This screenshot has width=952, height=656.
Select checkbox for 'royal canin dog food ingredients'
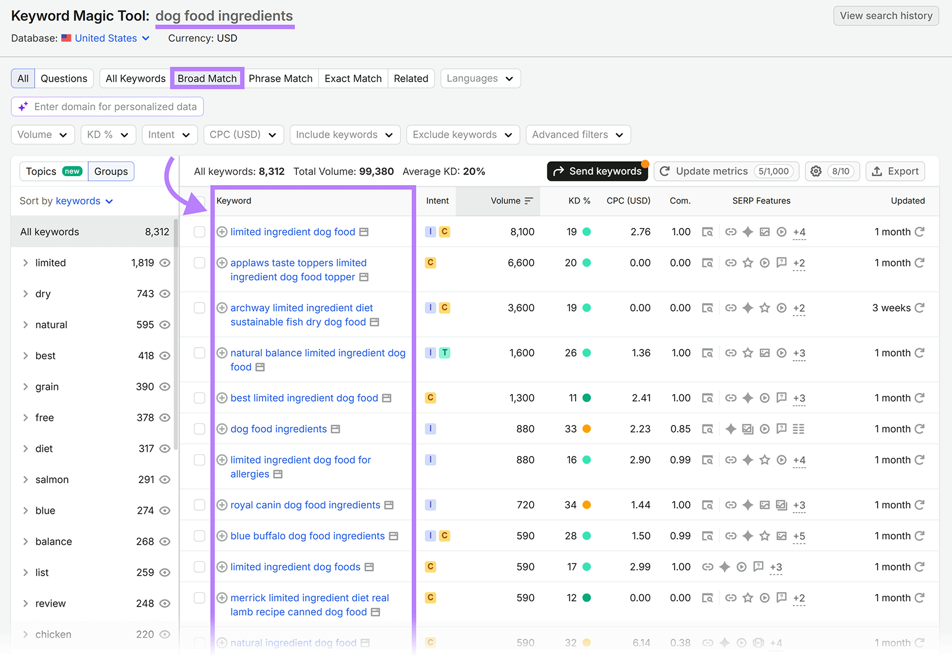(199, 505)
